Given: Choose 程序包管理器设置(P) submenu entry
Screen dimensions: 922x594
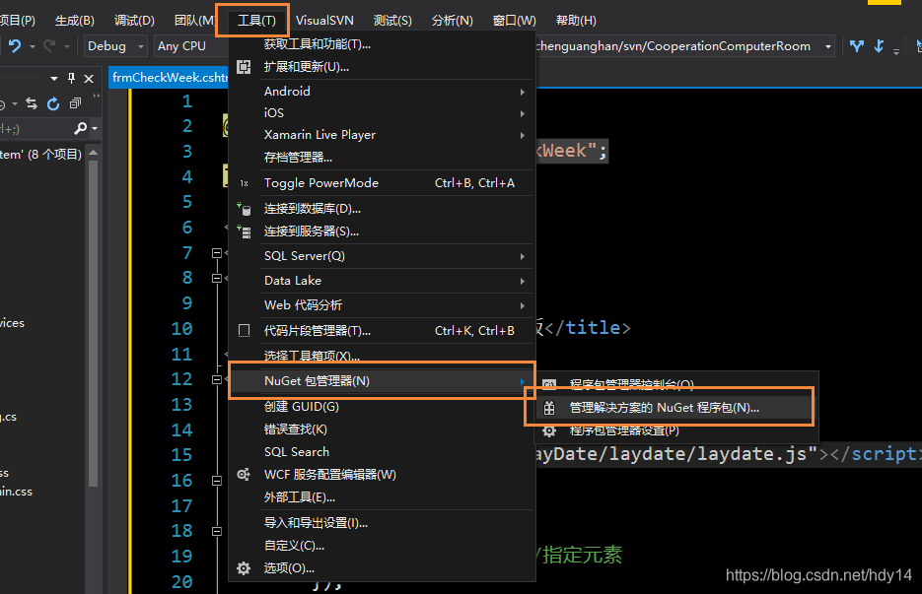Looking at the screenshot, I should (x=676, y=431).
